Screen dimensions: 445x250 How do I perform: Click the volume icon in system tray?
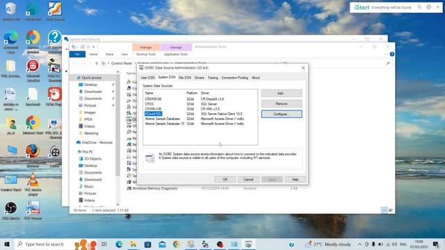(394, 244)
